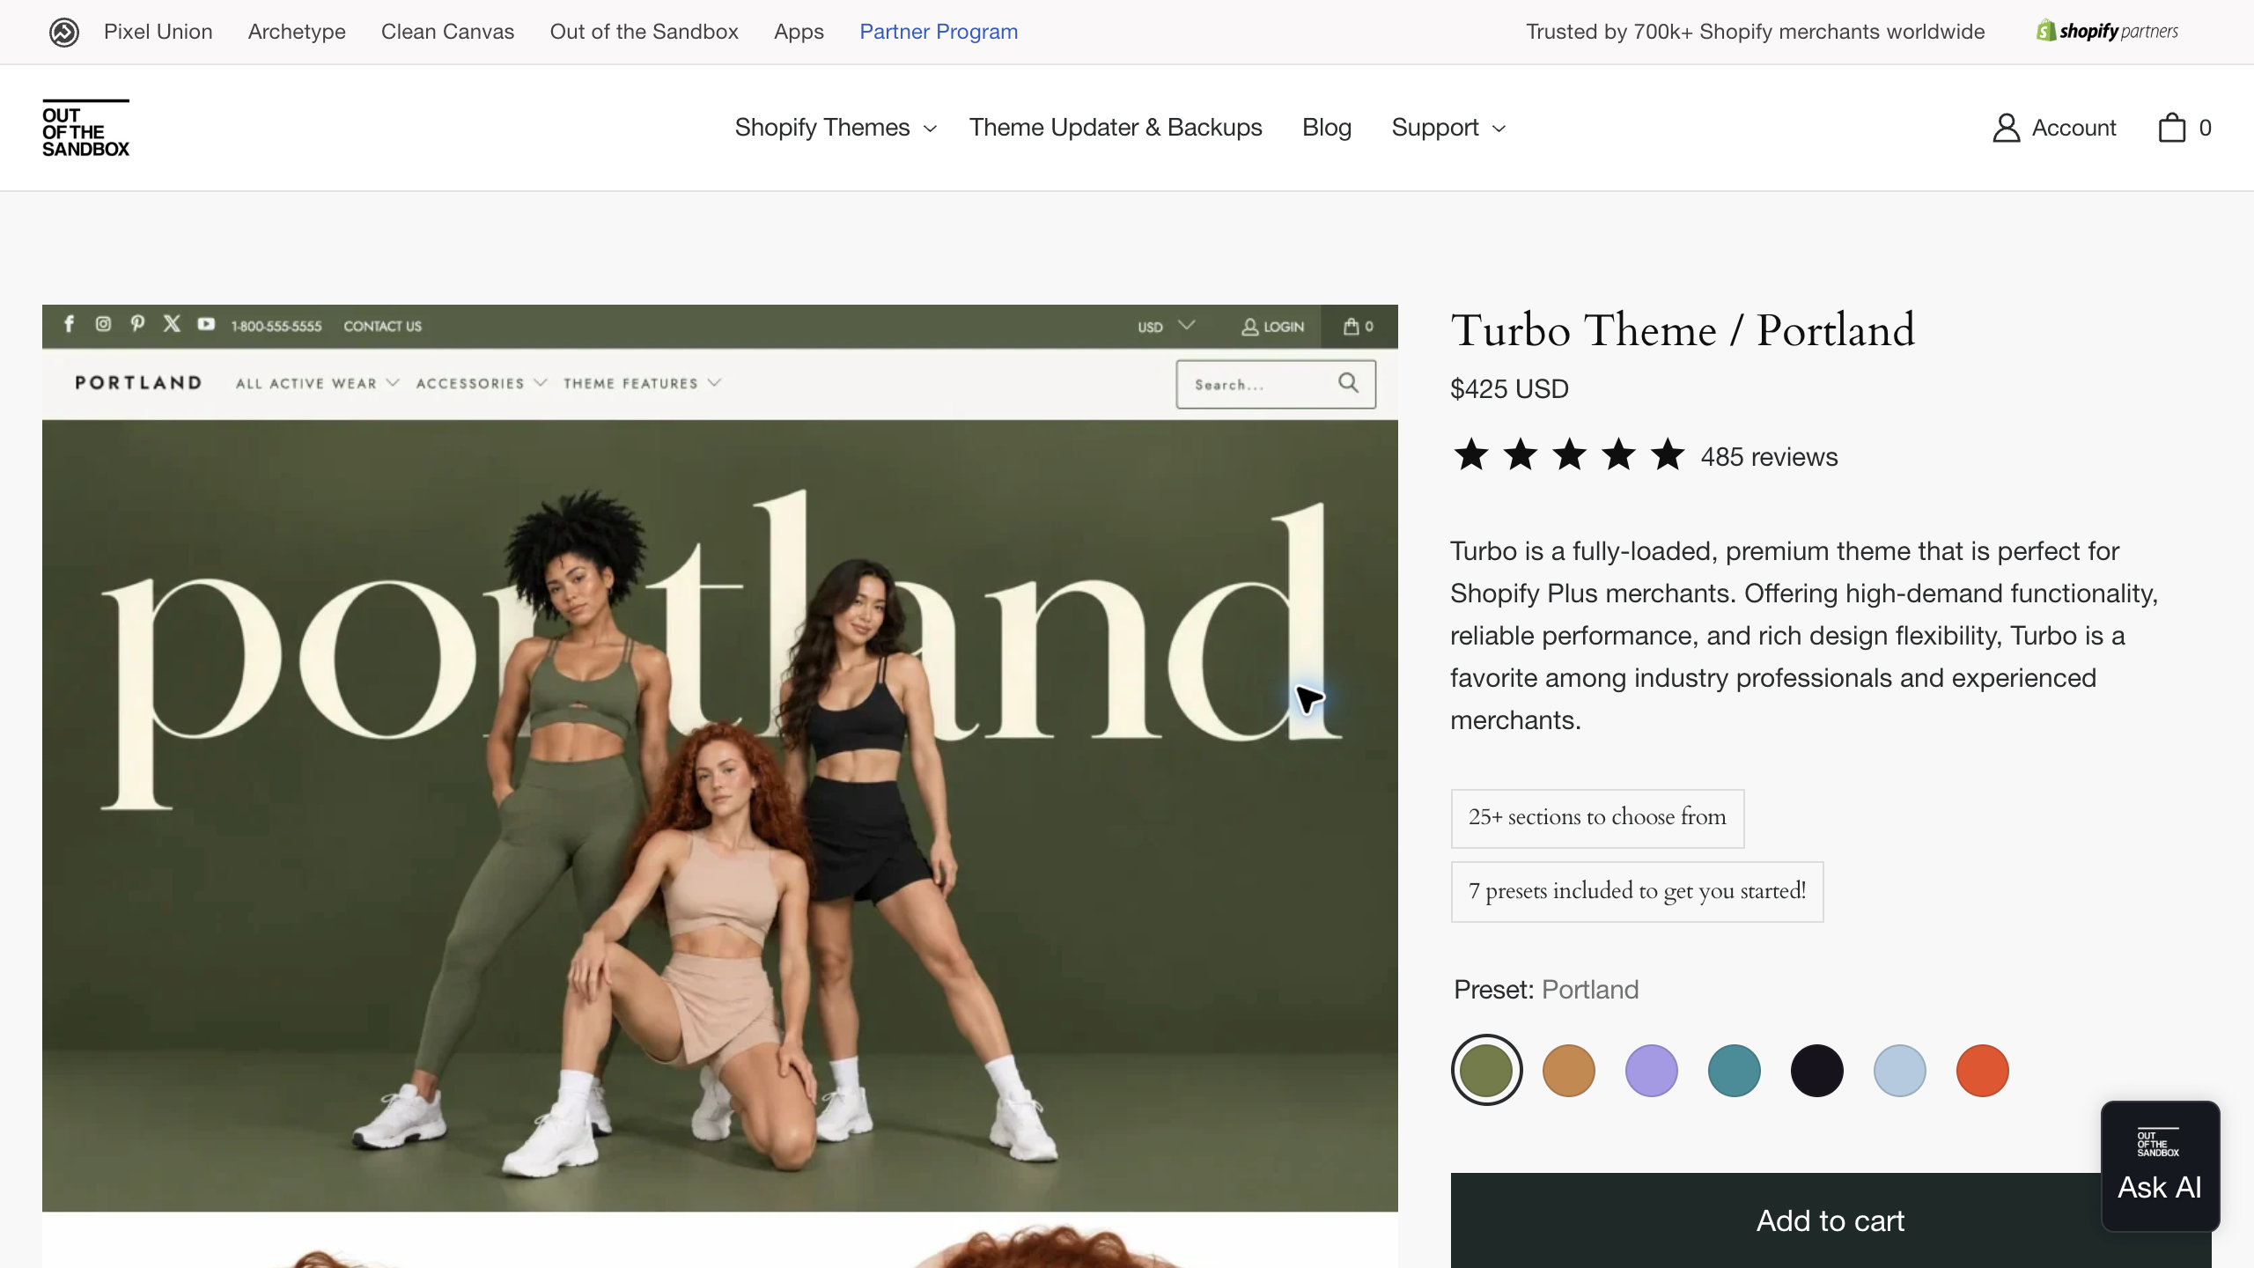
Task: Go to Theme Updater & Backups
Action: [x=1116, y=128]
